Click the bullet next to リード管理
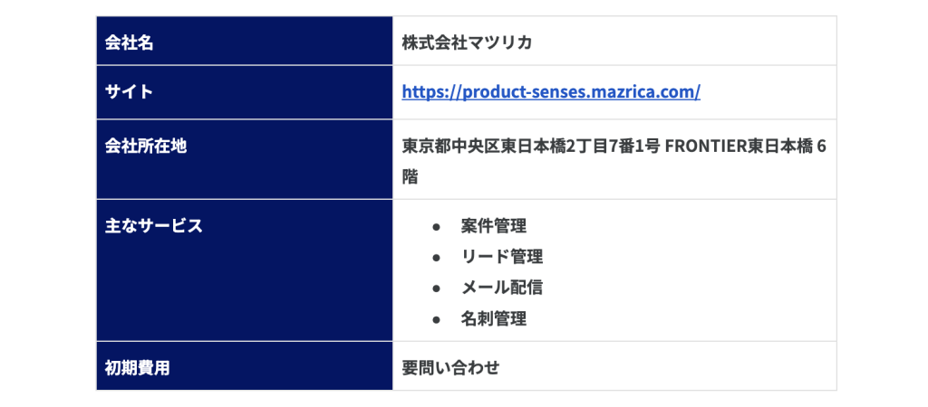928x407 pixels. (x=436, y=258)
